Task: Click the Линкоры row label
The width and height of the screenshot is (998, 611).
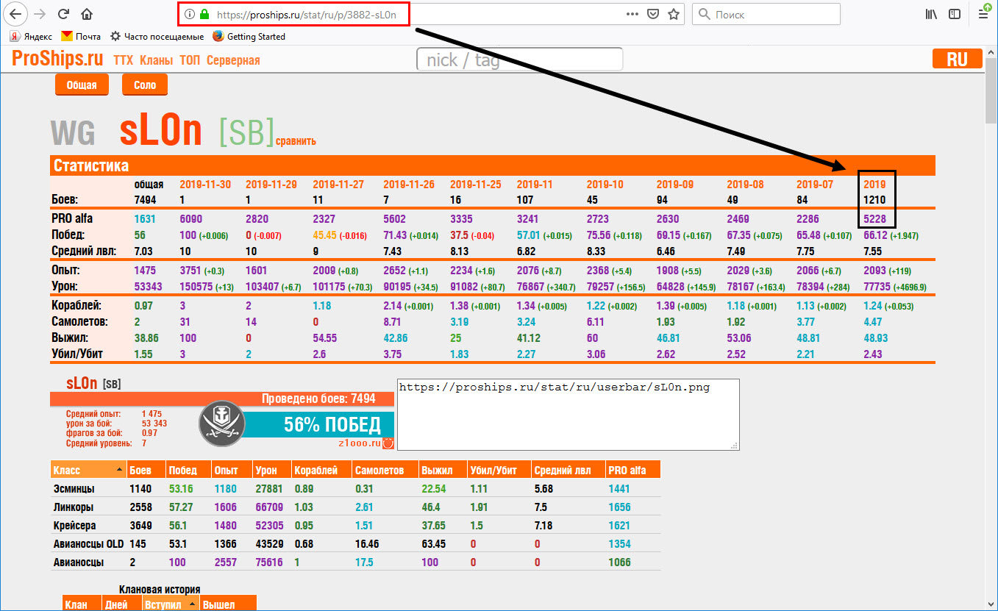Action: (74, 507)
